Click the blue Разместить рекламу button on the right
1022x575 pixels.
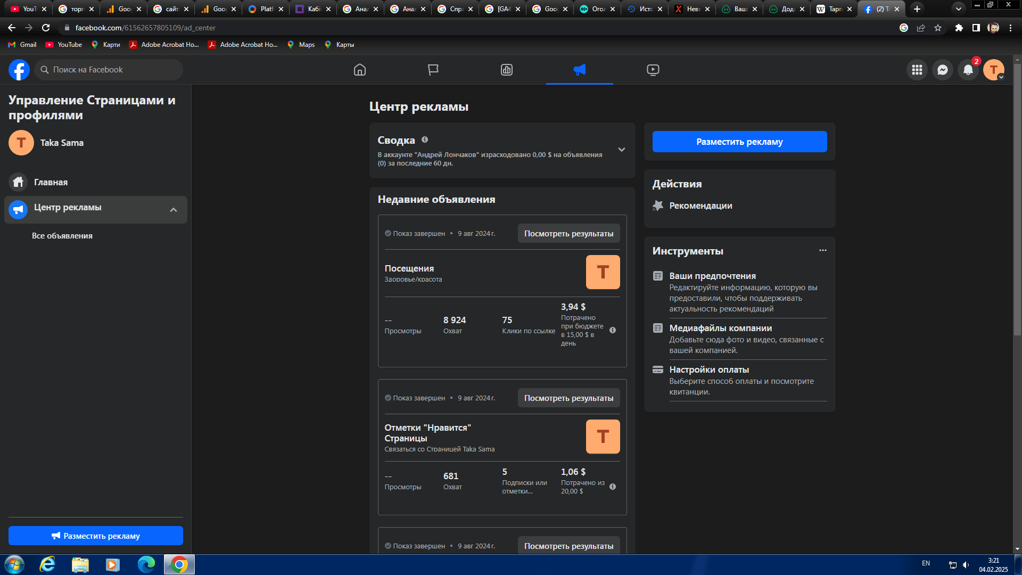tap(739, 142)
